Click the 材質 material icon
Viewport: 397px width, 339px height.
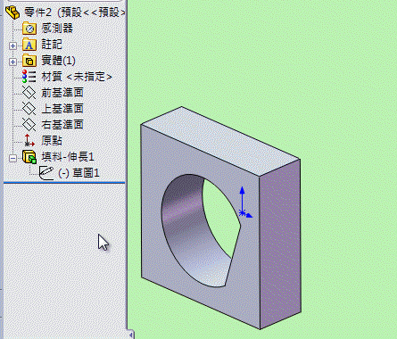point(29,77)
